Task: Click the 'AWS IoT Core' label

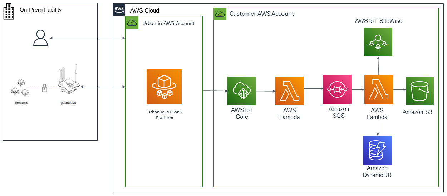Action: [x=242, y=113]
